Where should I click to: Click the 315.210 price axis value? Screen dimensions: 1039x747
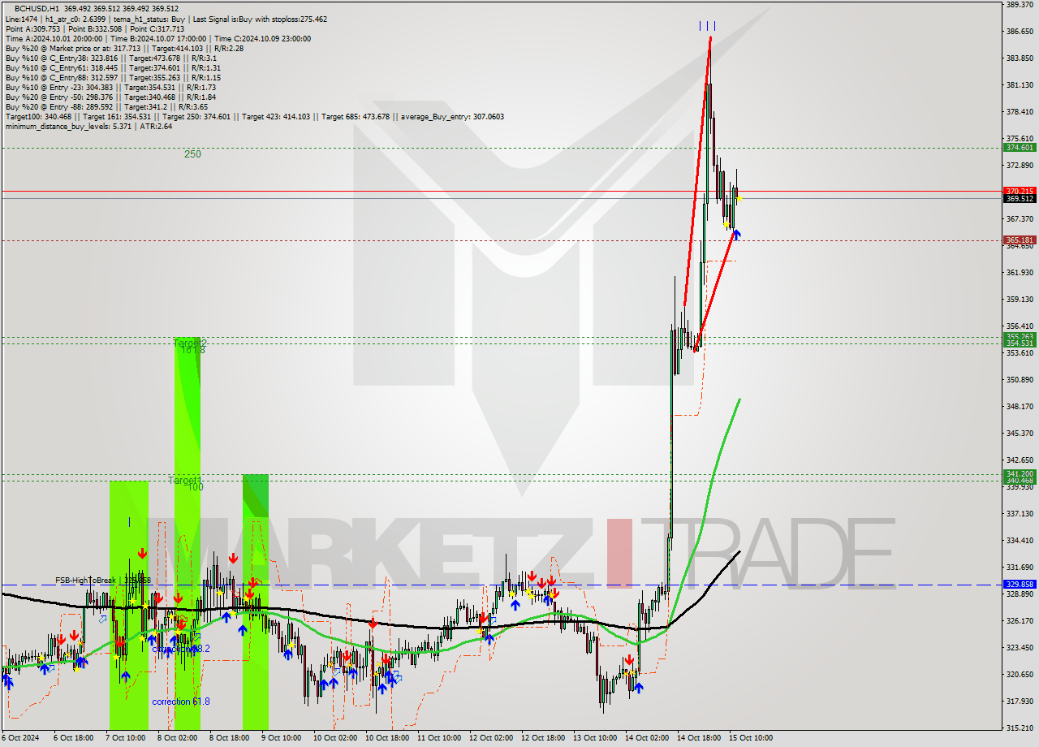point(1019,728)
